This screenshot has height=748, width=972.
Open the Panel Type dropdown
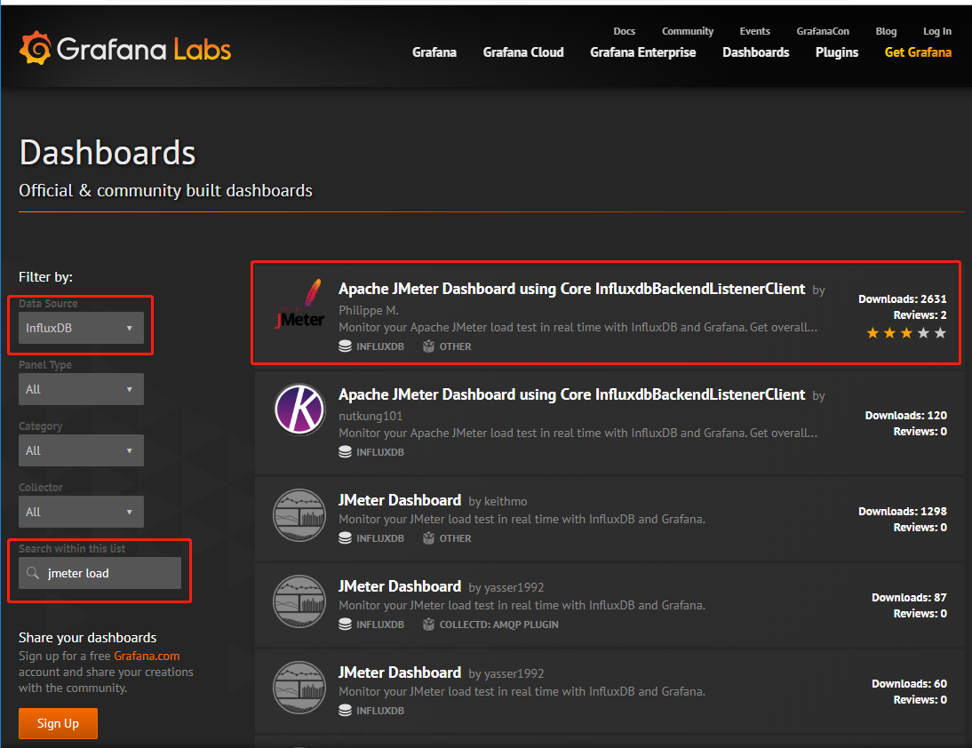click(81, 389)
